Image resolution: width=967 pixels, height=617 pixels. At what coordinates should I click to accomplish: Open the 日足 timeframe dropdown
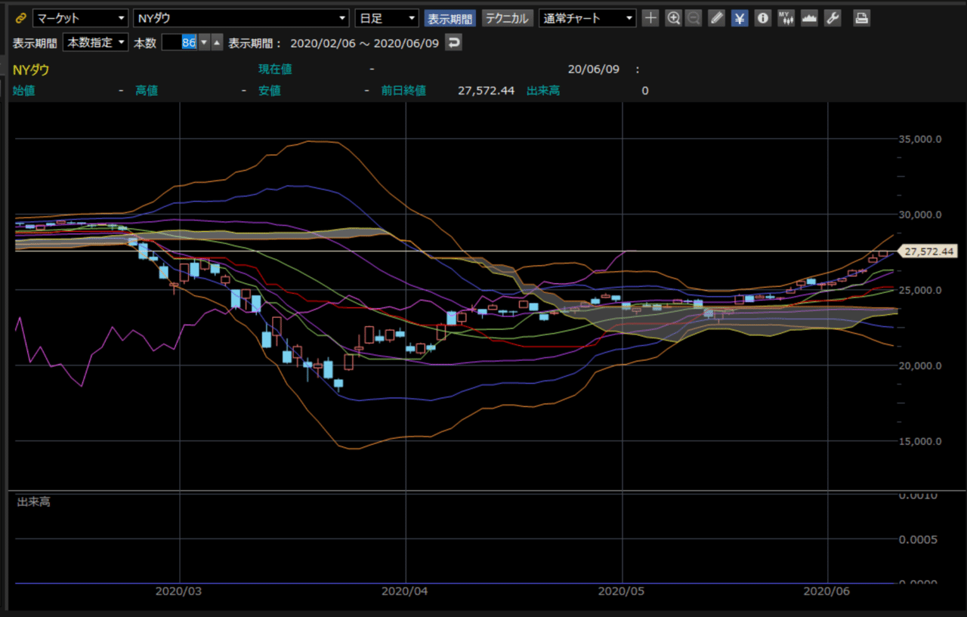click(387, 18)
